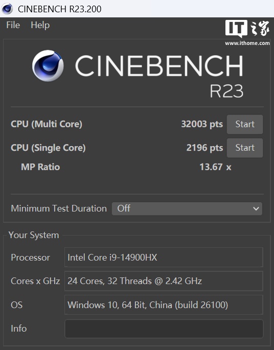Click the R23 version text in the header
This screenshot has width=274, height=350.
[x=226, y=91]
